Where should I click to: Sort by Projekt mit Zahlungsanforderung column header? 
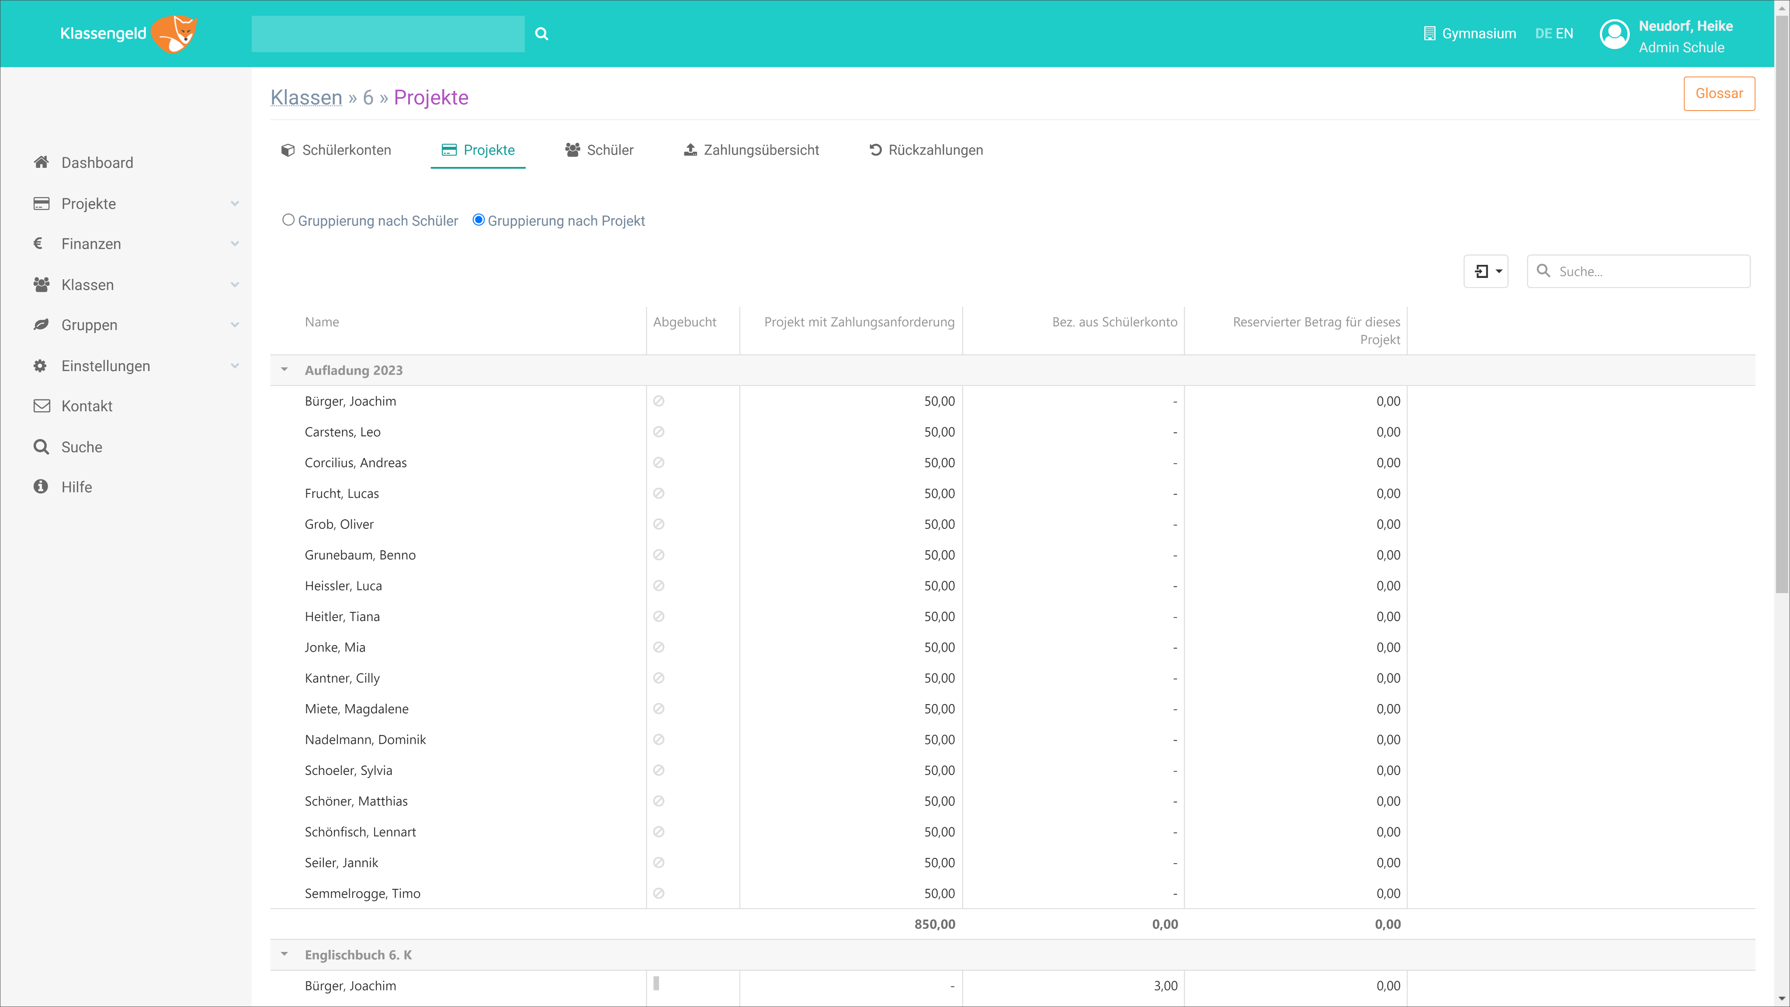[859, 322]
